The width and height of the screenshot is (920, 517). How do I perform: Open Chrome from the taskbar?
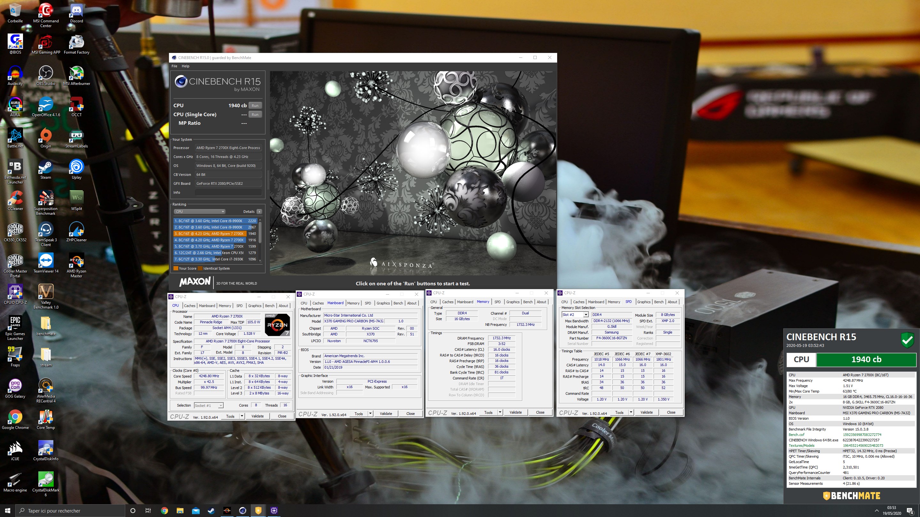click(164, 511)
